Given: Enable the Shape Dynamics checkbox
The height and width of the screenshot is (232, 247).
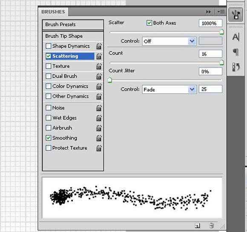Looking at the screenshot, I should tap(49, 46).
